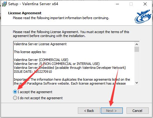Click the scrollbar track below the thumb
The width and height of the screenshot is (153, 118).
[x=137, y=66]
